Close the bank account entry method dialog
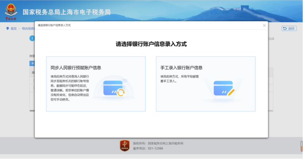The image size is (303, 159). (264, 25)
